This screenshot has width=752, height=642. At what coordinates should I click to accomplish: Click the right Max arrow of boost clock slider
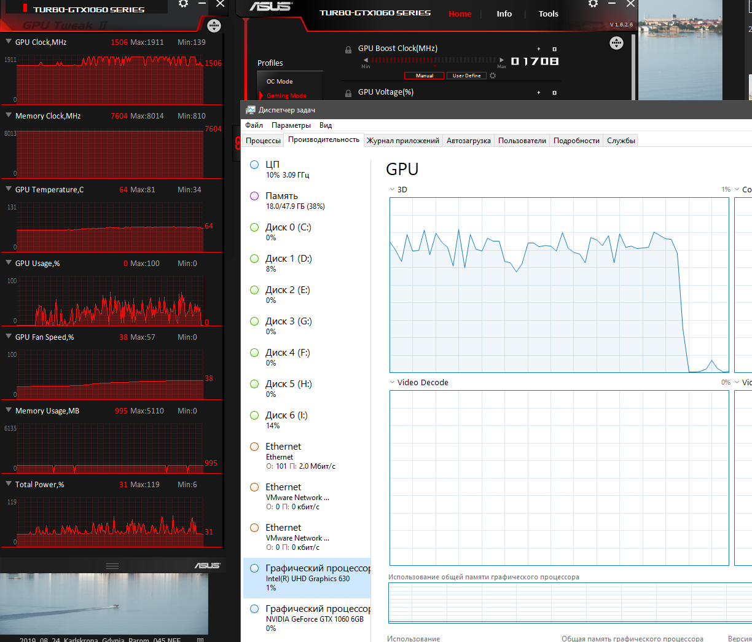click(501, 60)
